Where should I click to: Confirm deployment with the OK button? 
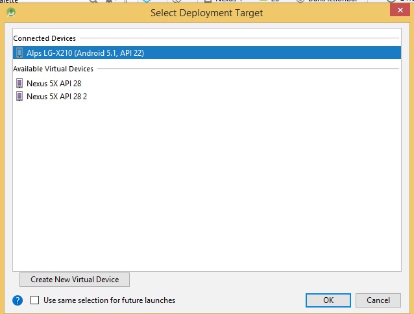[328, 300]
